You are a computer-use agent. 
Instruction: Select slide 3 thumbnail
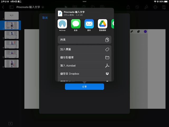(x=12, y=35)
